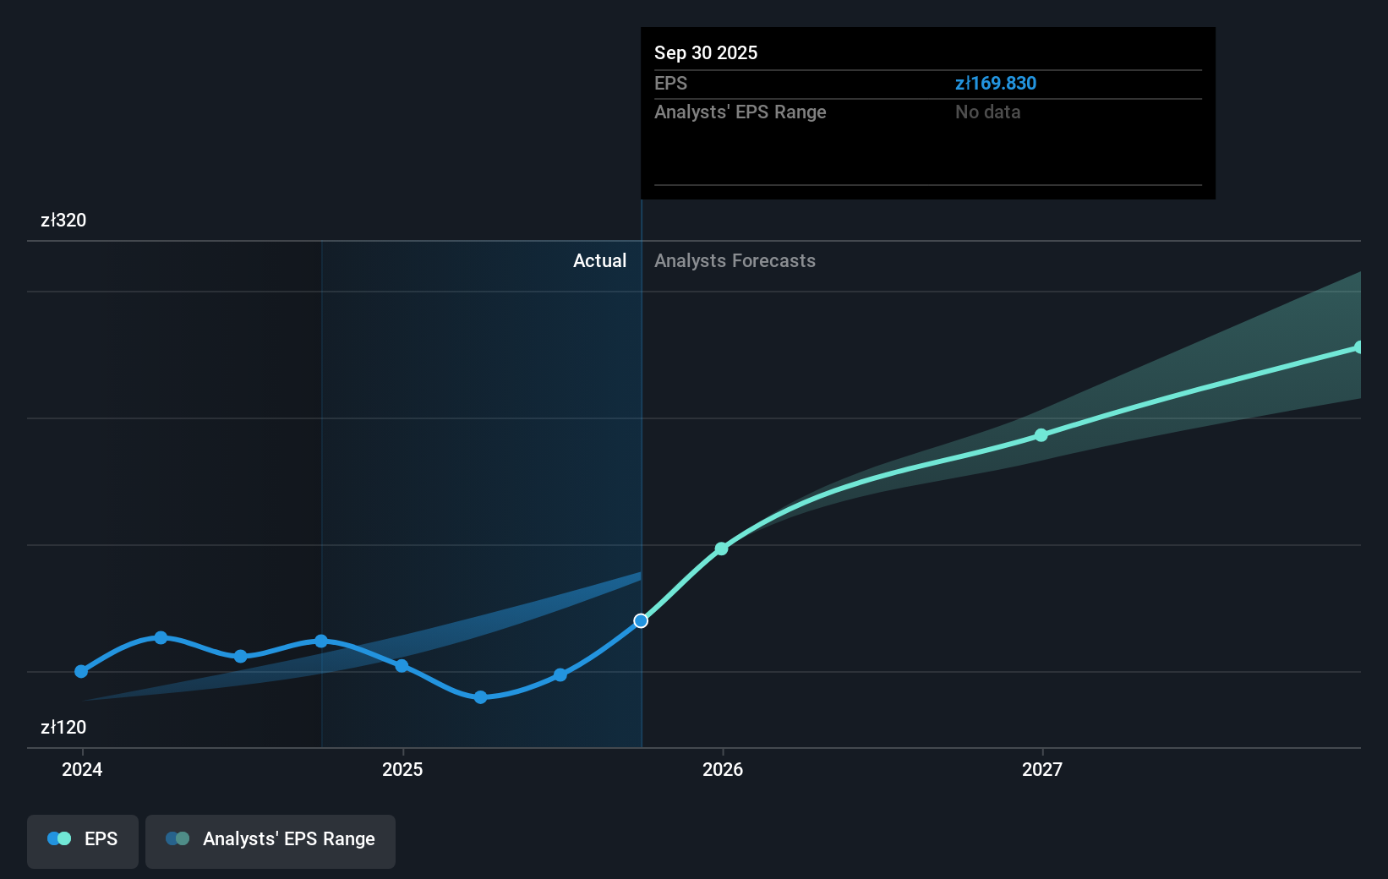Select the lowest EPS dip point in 2025
The width and height of the screenshot is (1388, 879).
pos(479,698)
